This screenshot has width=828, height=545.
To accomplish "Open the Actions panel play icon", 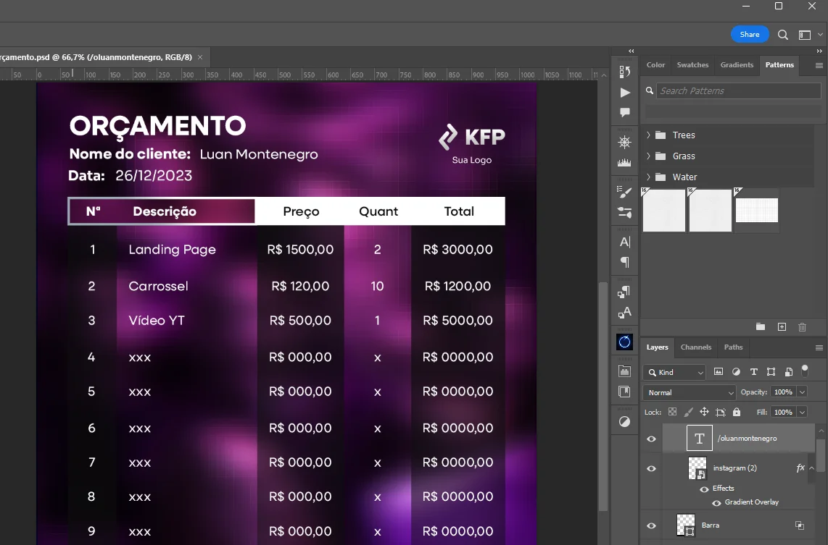I will [625, 93].
